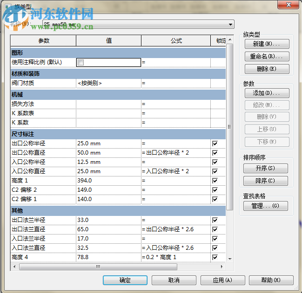302x293 pixels.
Task: Close the 族类型 dialog window
Action: [289, 5]
